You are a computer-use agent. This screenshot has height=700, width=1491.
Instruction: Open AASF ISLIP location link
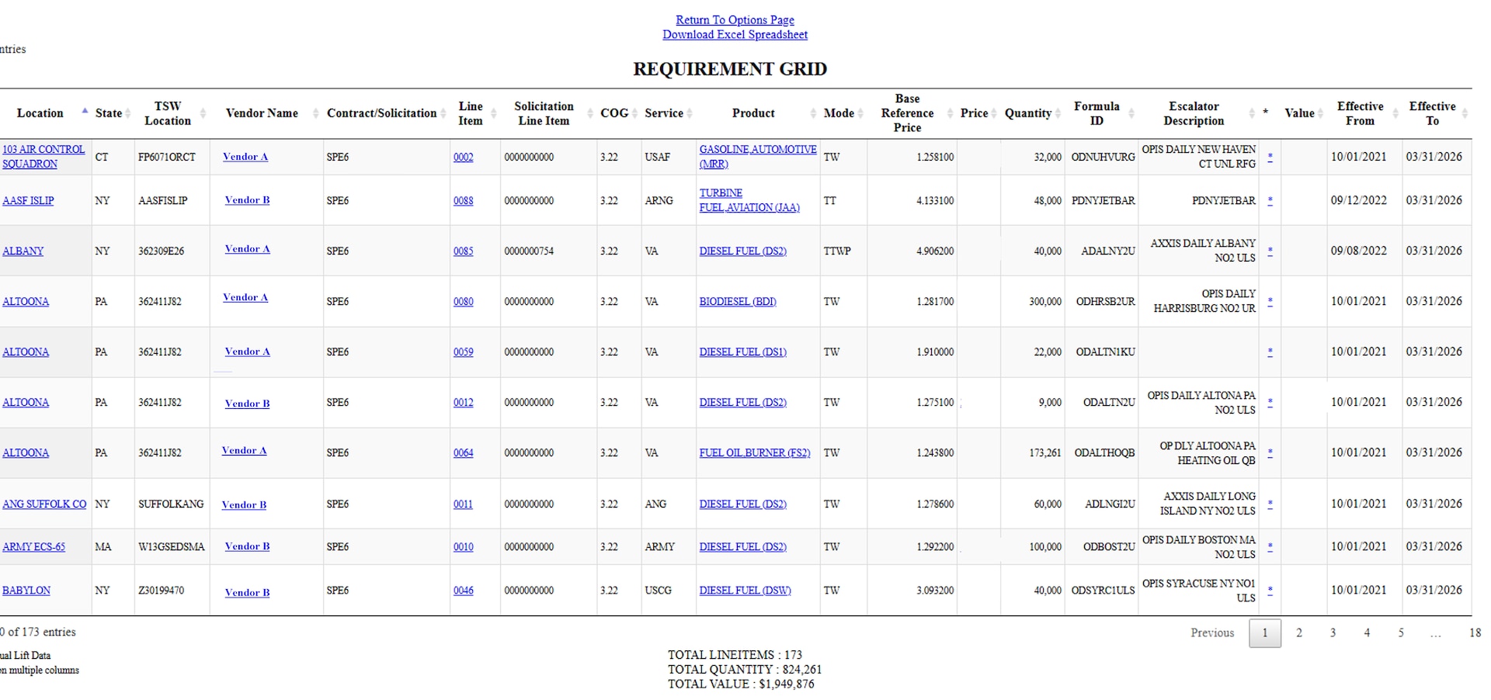pos(28,200)
